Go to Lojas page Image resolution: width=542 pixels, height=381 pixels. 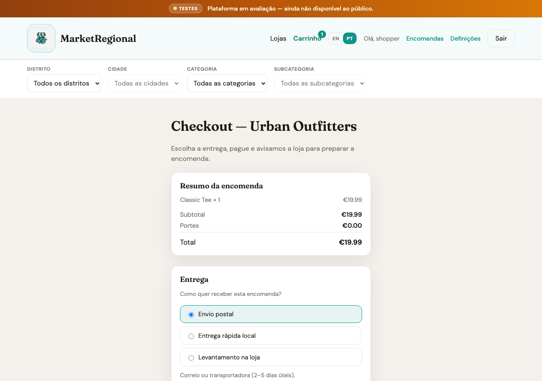(x=278, y=39)
